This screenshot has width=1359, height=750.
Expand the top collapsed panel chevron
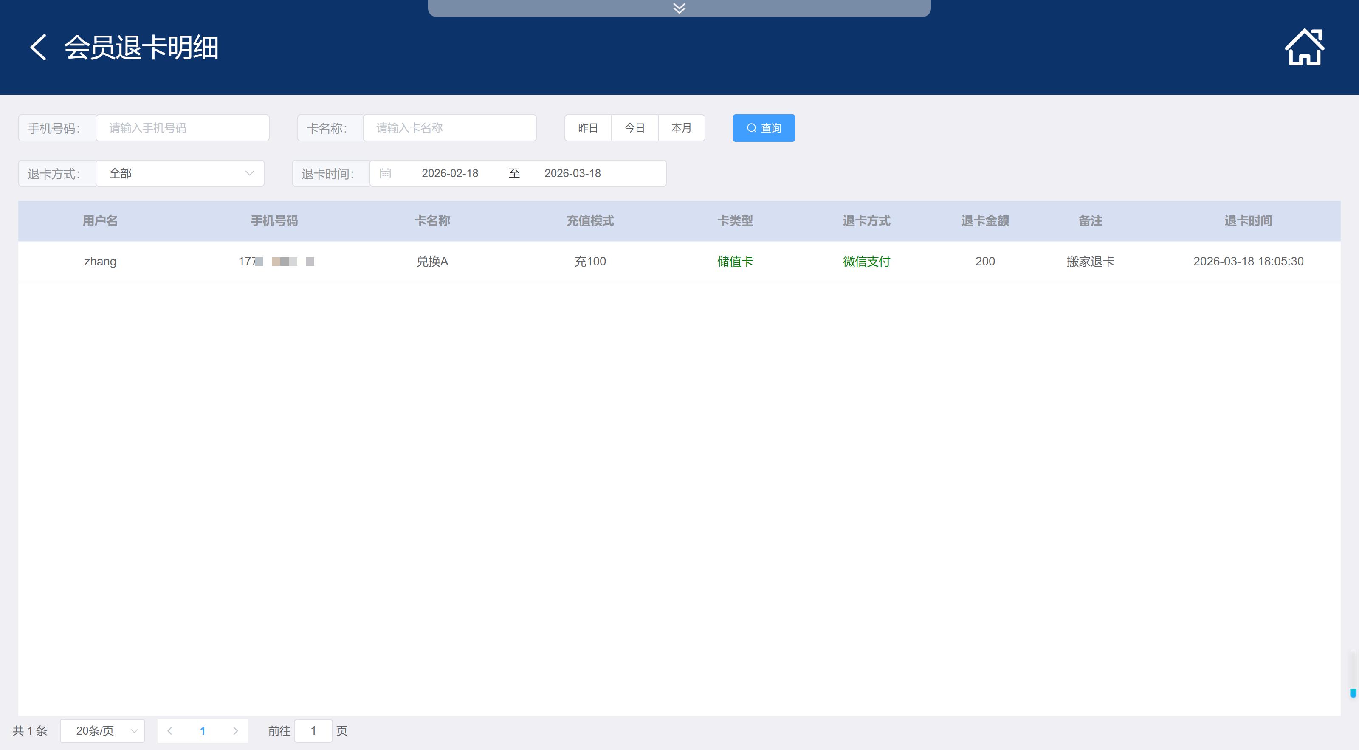(x=679, y=8)
